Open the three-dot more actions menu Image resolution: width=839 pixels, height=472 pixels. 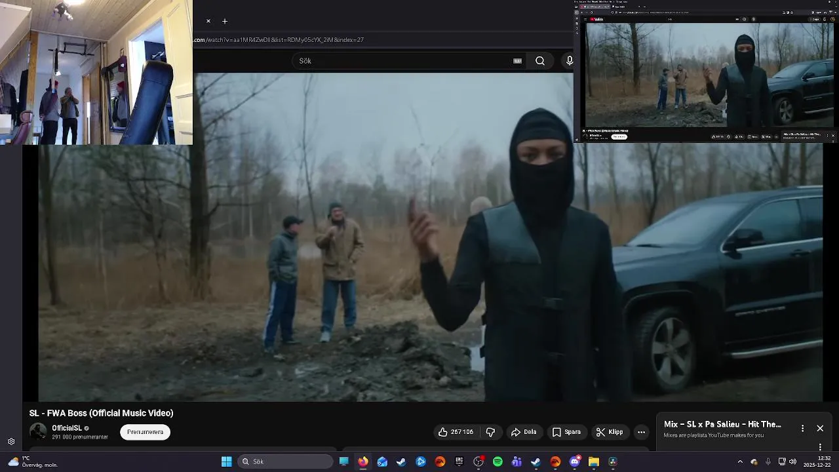pyautogui.click(x=642, y=432)
